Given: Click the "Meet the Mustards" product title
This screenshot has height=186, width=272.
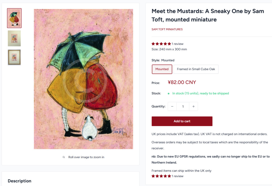Looking at the screenshot, I should (x=208, y=15).
